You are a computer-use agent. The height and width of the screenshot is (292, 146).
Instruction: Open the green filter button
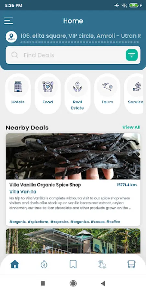coord(131,55)
